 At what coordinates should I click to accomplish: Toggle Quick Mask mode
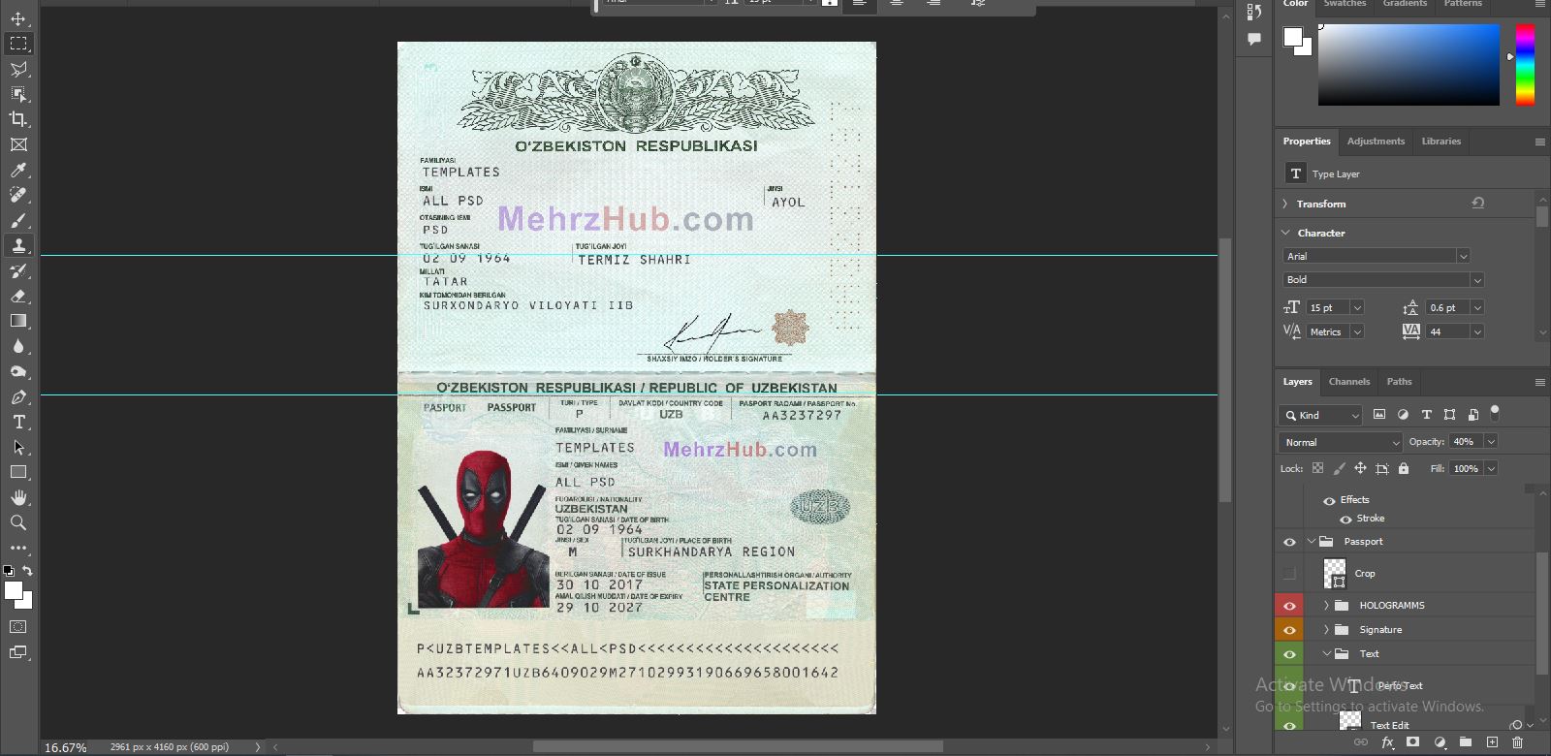[x=18, y=627]
